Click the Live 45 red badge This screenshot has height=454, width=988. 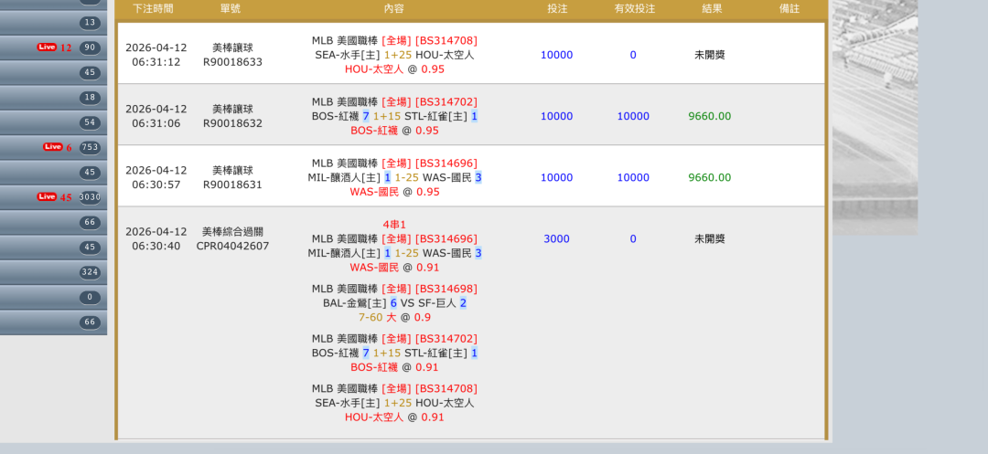point(54,196)
